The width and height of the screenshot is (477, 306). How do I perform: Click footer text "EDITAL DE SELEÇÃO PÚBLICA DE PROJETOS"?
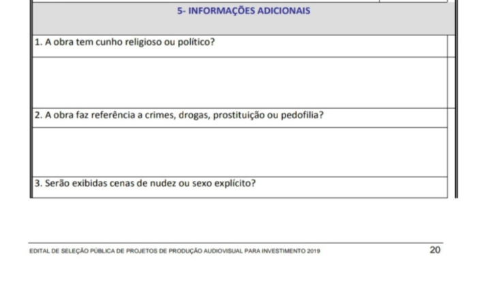click(174, 251)
